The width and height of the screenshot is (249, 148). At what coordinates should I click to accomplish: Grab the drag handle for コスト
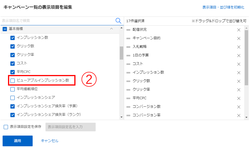128,64
